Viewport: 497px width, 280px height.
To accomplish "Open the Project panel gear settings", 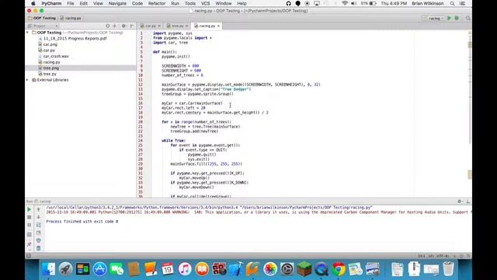I will tap(124, 26).
